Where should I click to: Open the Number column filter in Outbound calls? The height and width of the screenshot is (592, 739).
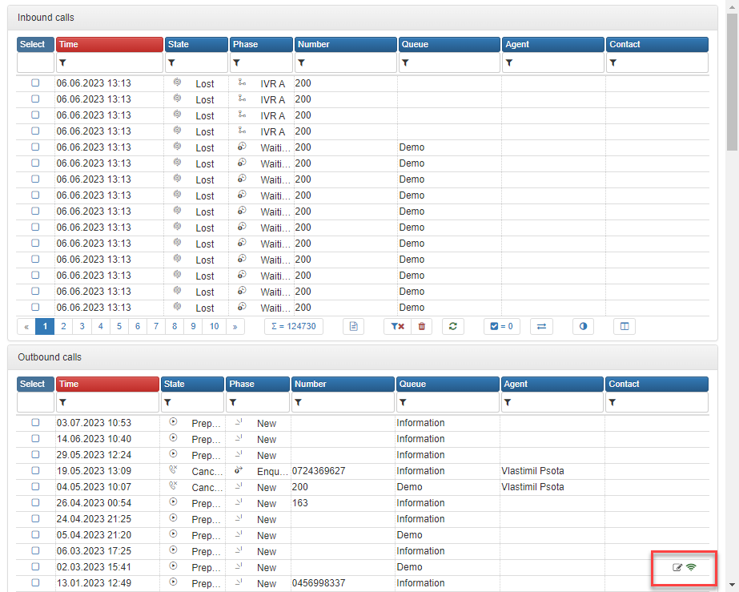coord(298,402)
